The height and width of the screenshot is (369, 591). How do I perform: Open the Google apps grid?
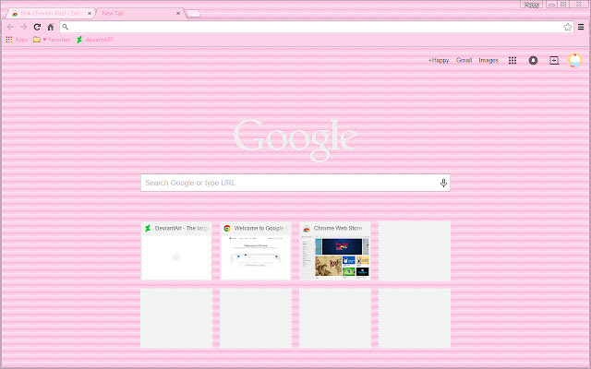pyautogui.click(x=513, y=60)
